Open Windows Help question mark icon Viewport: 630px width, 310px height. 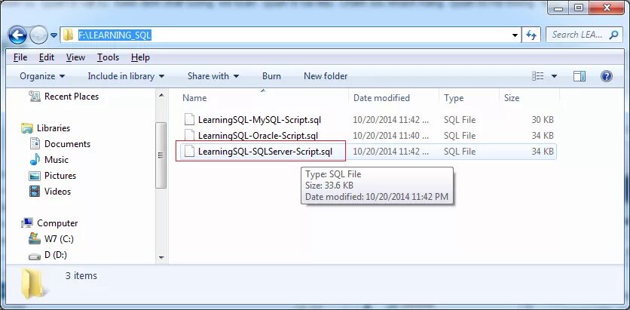[607, 76]
